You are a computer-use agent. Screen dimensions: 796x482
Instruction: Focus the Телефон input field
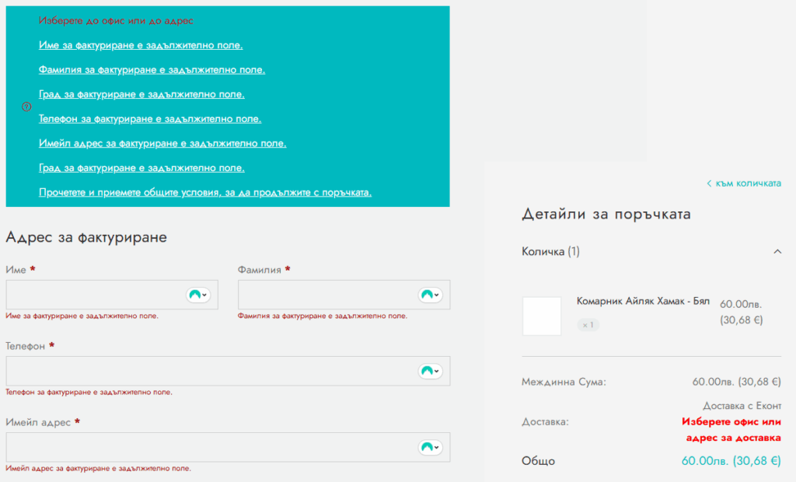[210, 372]
